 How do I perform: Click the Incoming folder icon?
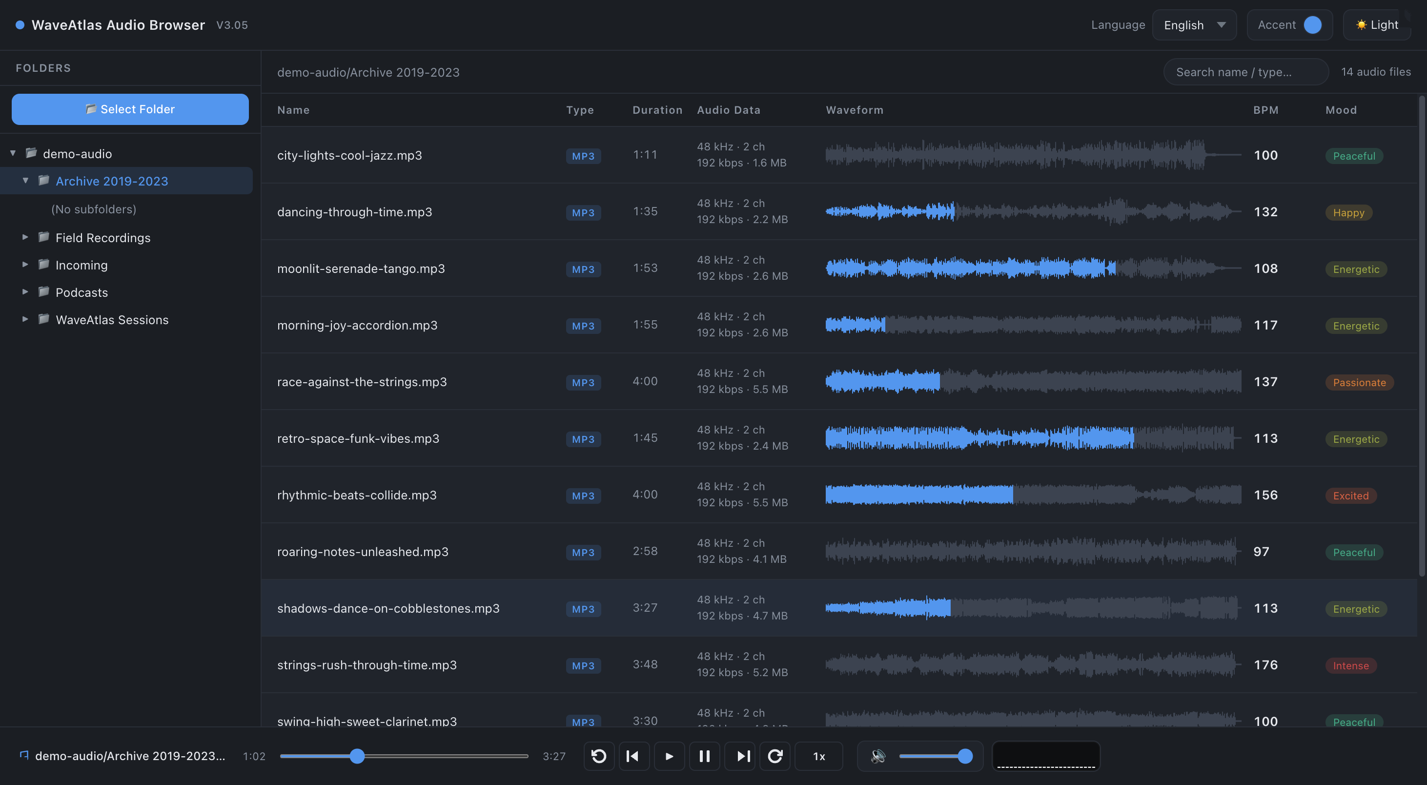pyautogui.click(x=44, y=264)
